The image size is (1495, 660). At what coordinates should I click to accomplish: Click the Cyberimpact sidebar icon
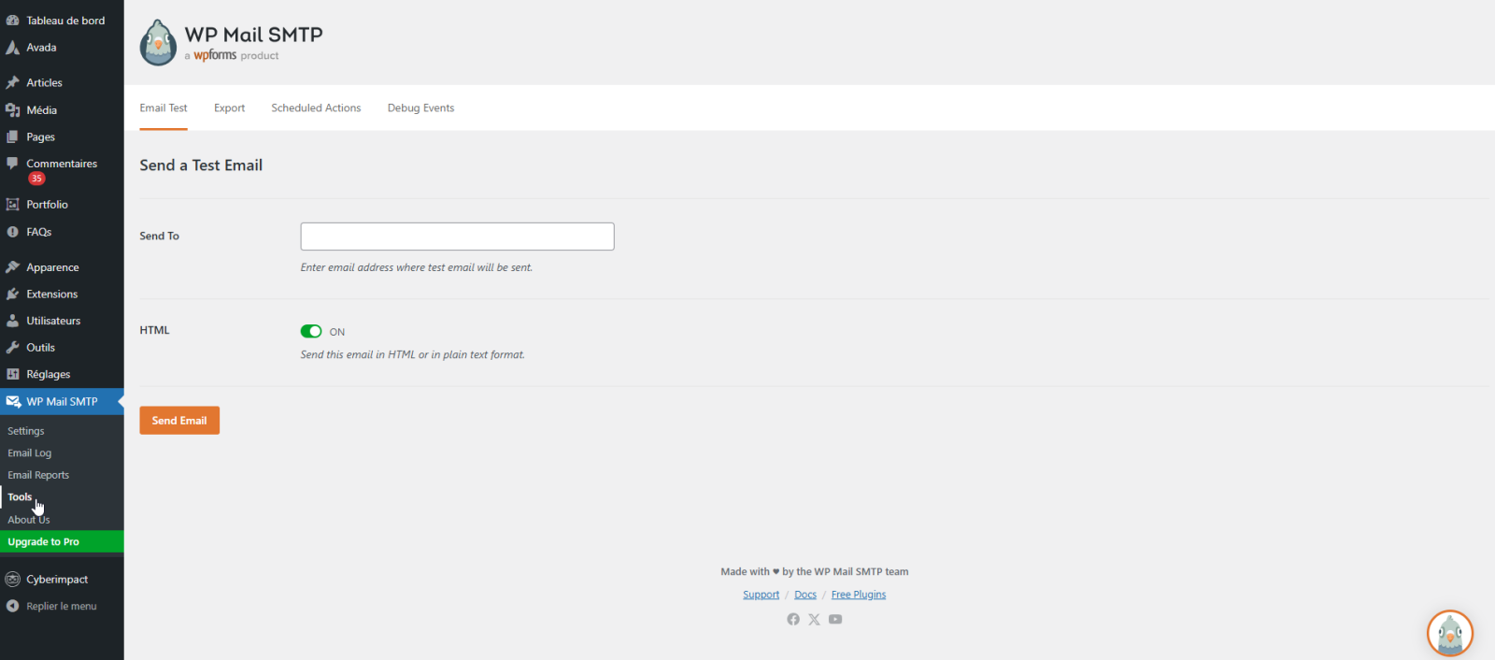[x=13, y=580]
